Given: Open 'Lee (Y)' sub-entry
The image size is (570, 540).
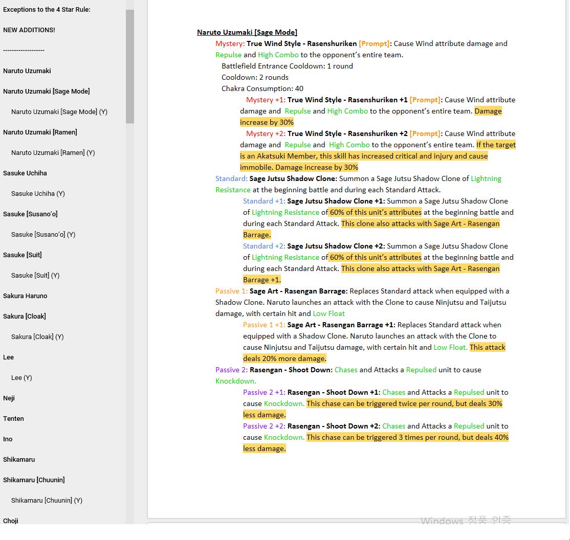Looking at the screenshot, I should coord(21,378).
